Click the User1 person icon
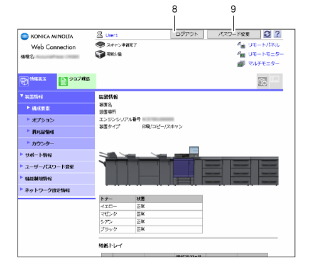 point(100,35)
